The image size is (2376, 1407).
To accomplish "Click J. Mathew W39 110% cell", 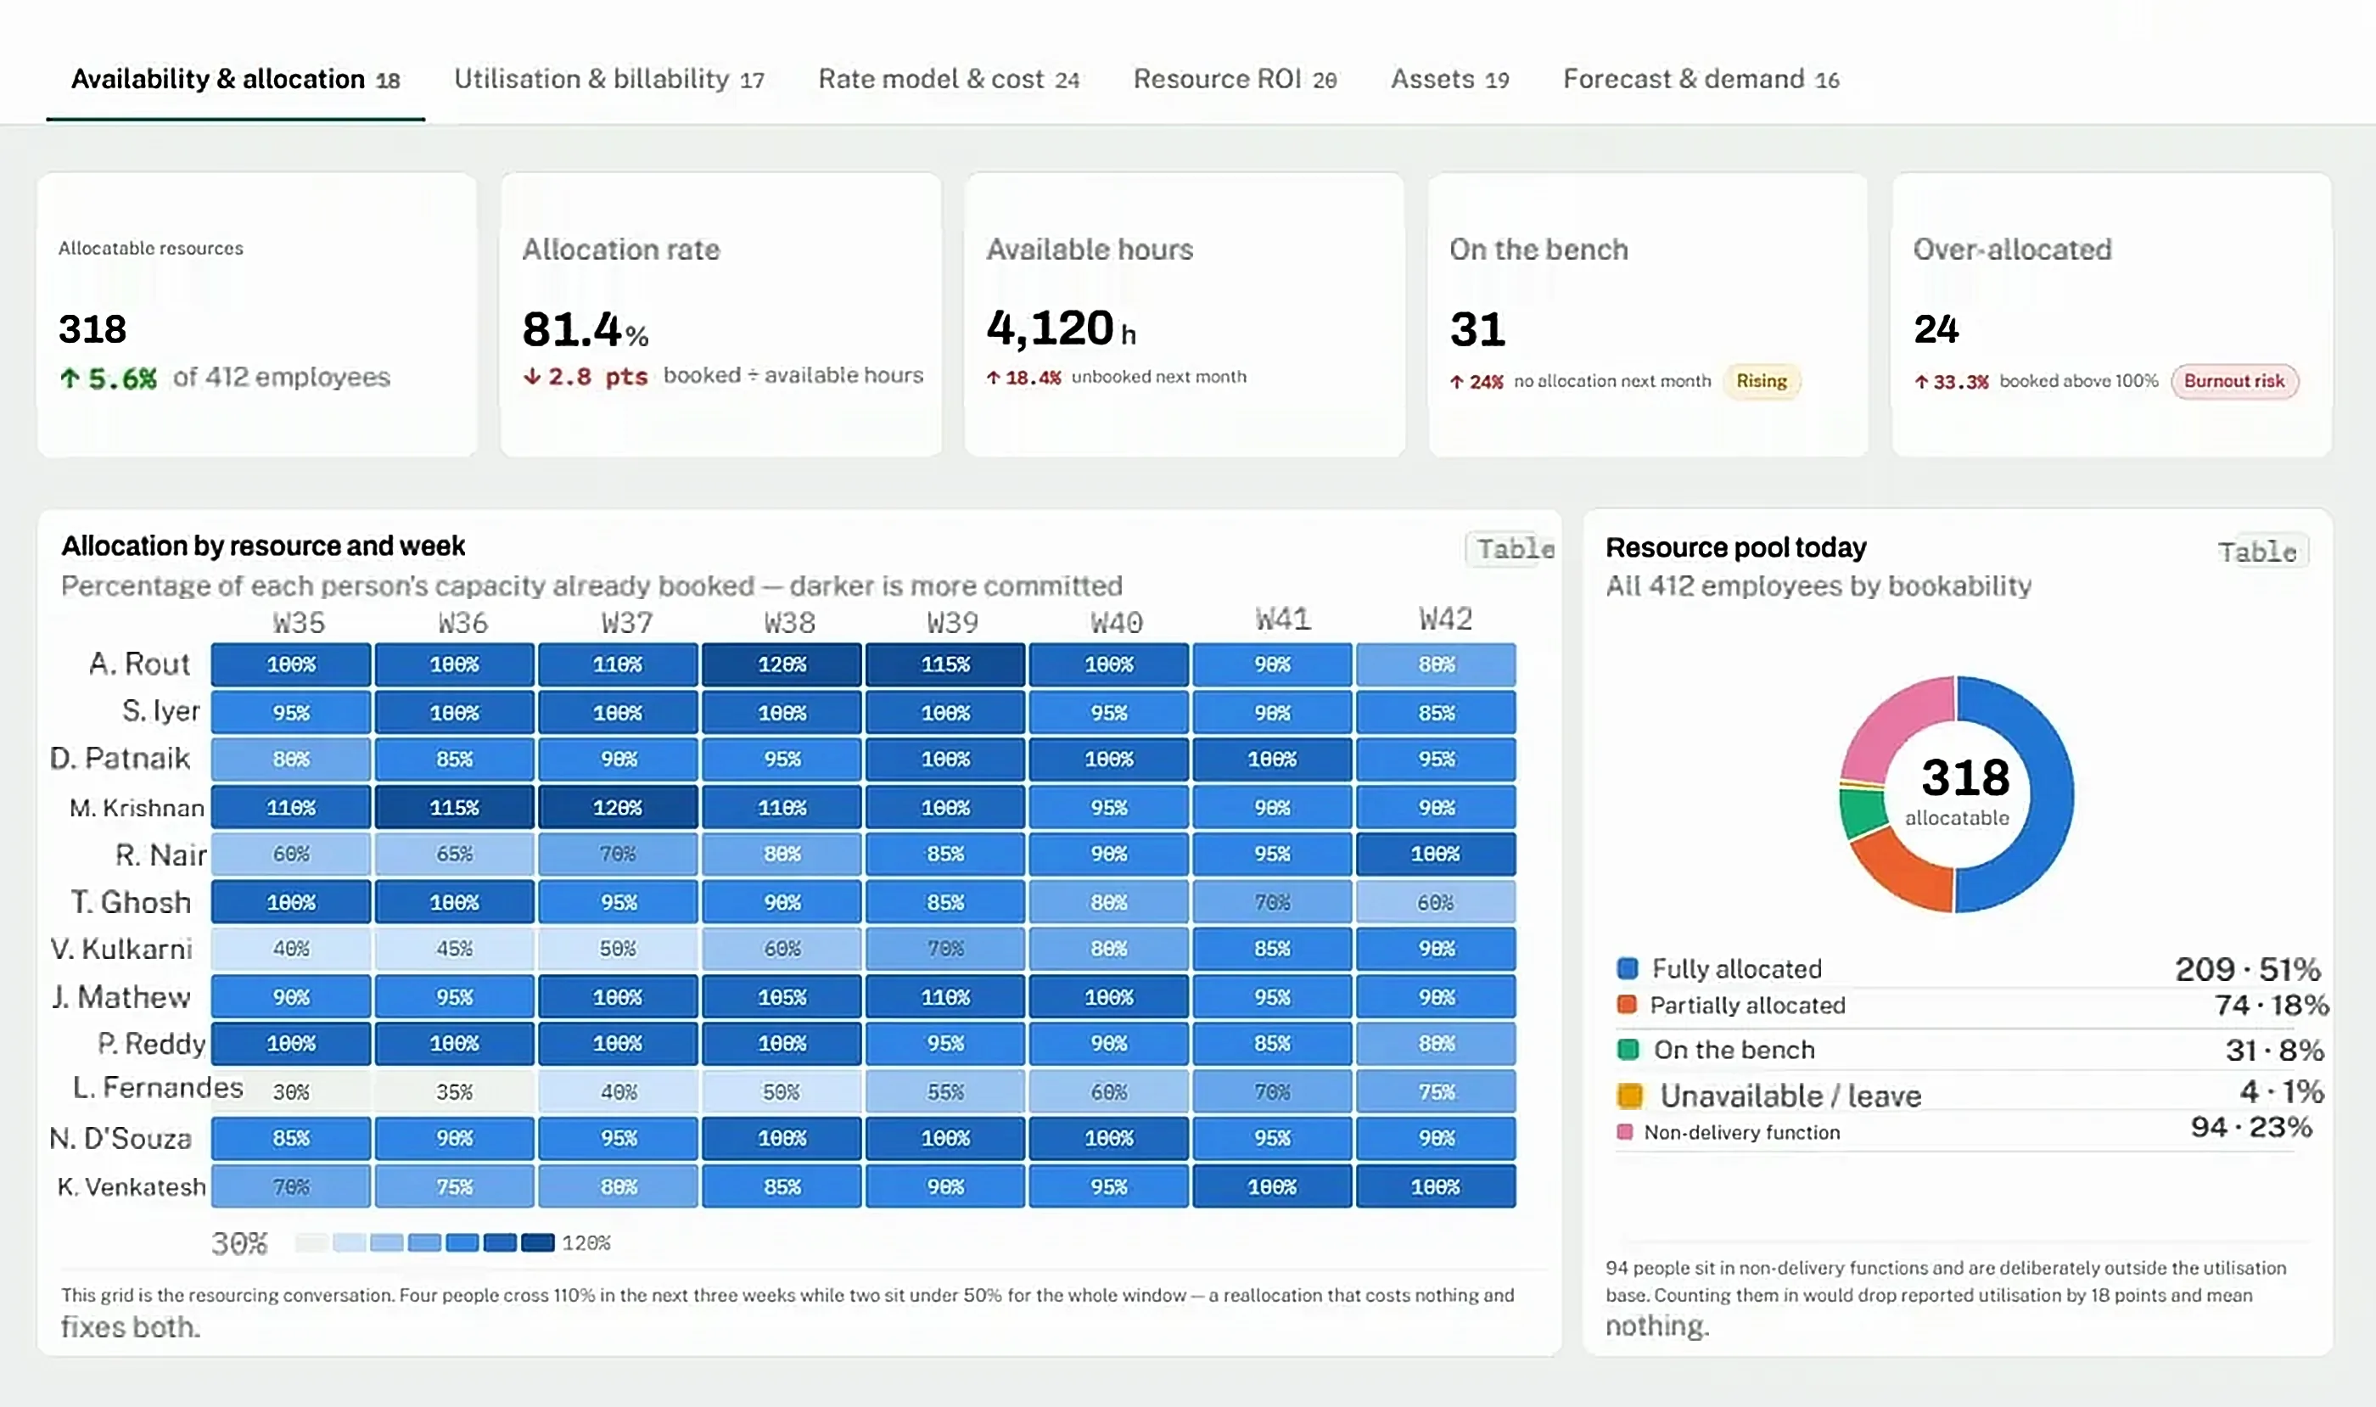I will (x=945, y=997).
